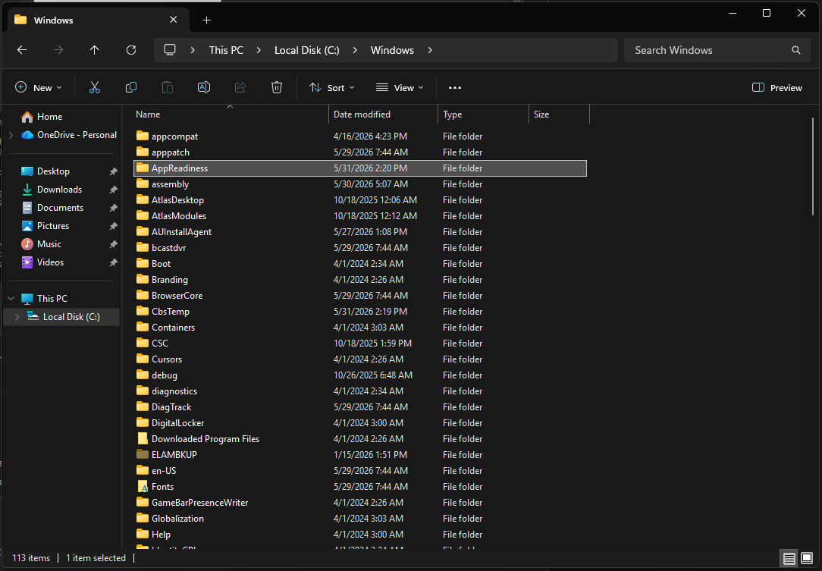Toggle the Preview pane
Screen dimensions: 822x571
click(x=777, y=87)
